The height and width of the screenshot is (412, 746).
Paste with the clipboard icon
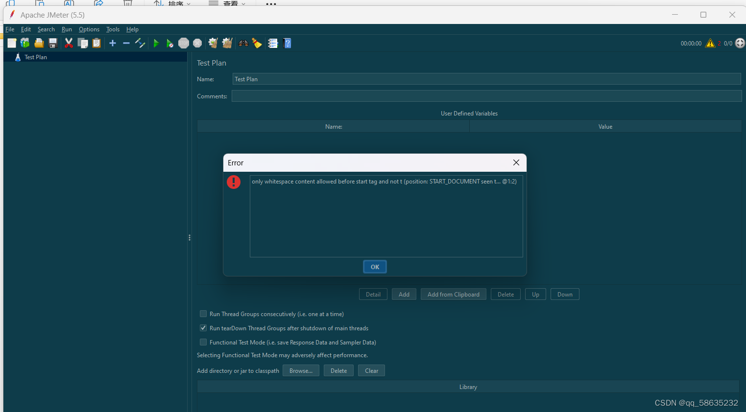[x=96, y=43]
